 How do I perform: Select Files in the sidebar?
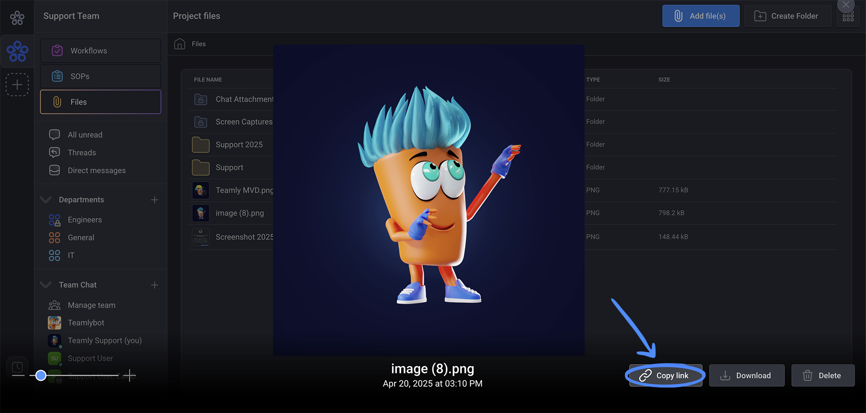(100, 102)
